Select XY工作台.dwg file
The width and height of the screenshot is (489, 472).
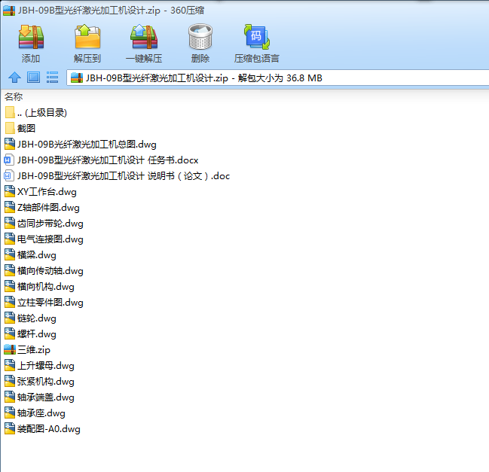(x=41, y=192)
